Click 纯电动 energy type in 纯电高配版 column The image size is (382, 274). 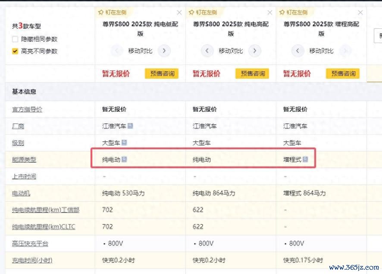click(x=202, y=160)
